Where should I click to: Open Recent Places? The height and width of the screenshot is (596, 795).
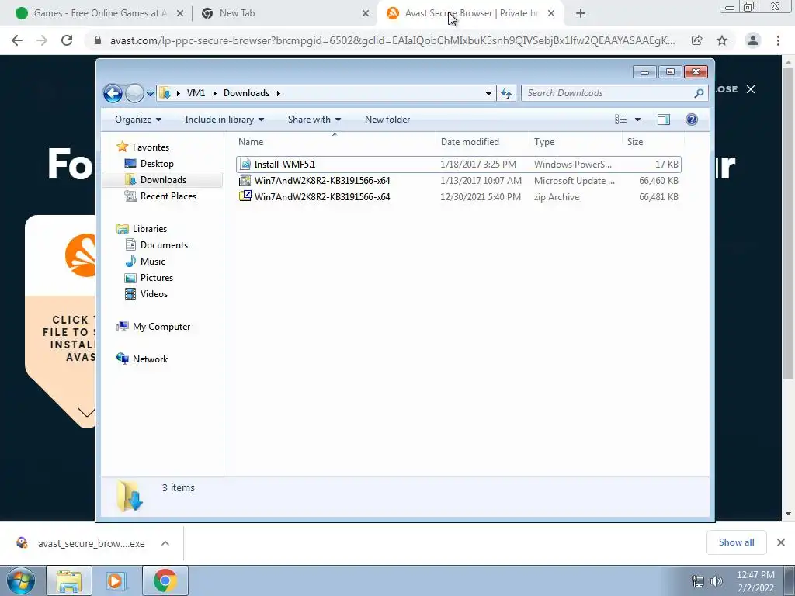pyautogui.click(x=168, y=196)
